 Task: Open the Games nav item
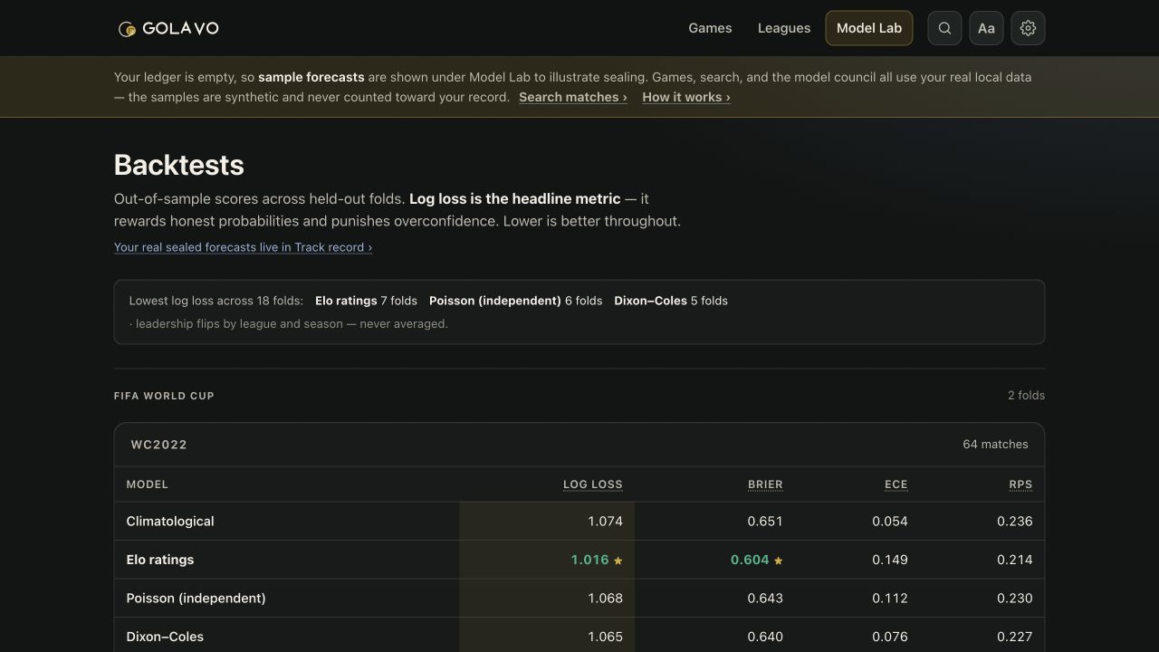pos(710,28)
